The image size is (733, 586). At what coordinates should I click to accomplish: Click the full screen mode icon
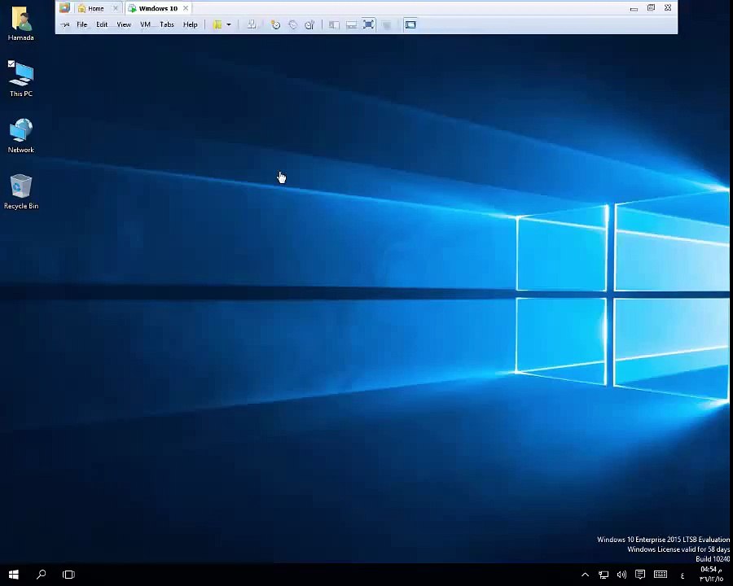pyautogui.click(x=368, y=24)
